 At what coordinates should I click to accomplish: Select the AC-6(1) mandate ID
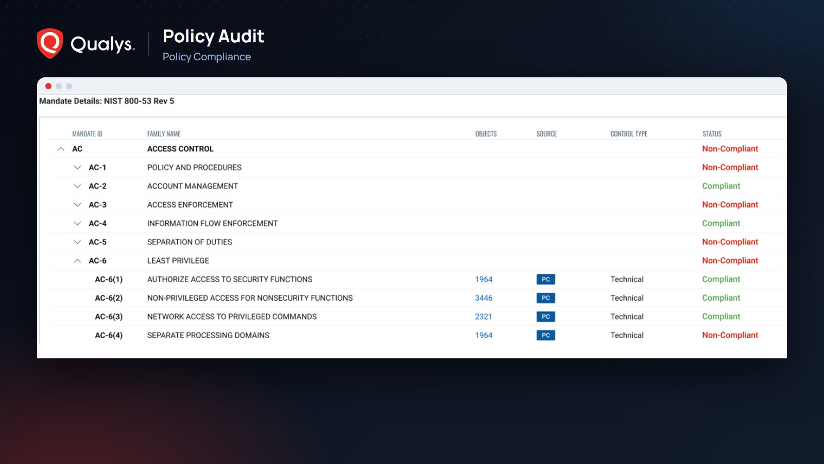click(x=109, y=279)
